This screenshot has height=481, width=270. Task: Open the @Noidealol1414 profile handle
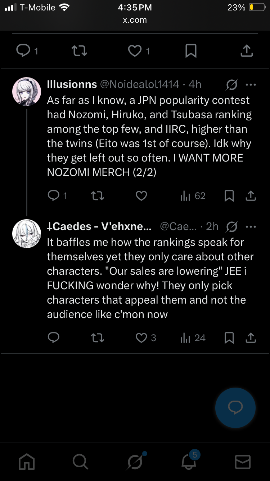tap(139, 84)
